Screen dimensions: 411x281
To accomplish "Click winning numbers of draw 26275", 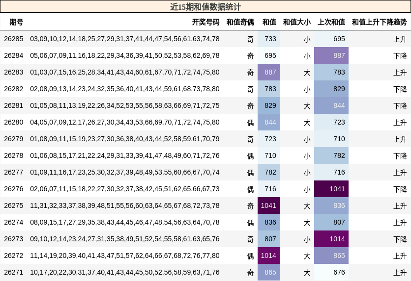I will [125, 205].
